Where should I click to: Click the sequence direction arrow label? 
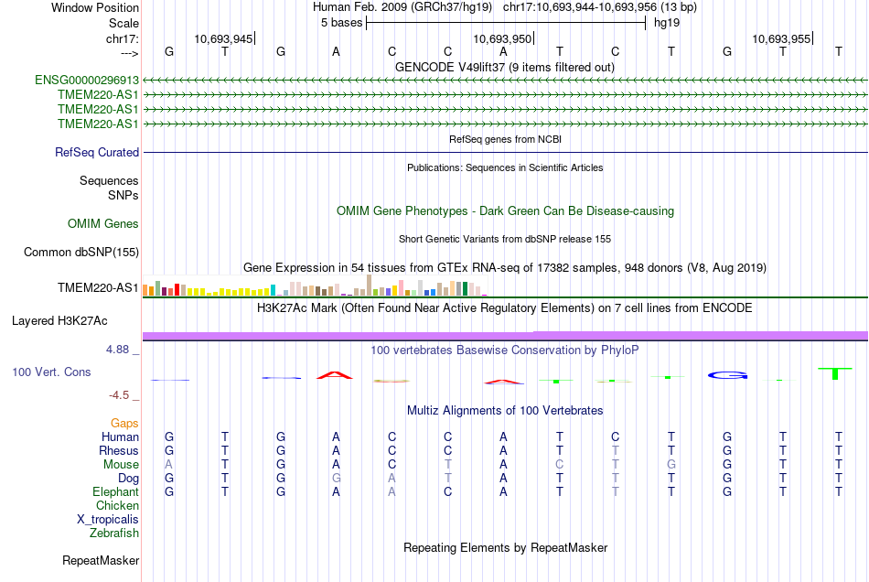(x=129, y=53)
